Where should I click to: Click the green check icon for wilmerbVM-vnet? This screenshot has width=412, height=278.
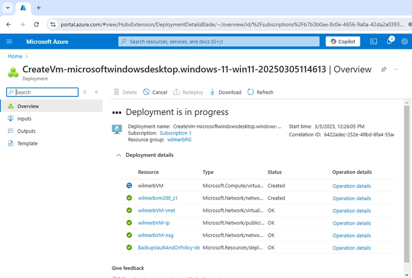(x=129, y=210)
